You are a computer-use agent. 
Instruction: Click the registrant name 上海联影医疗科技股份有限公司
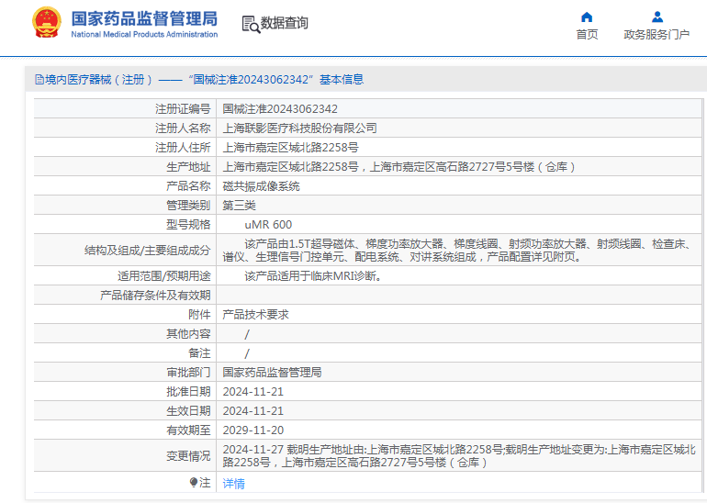click(299, 129)
